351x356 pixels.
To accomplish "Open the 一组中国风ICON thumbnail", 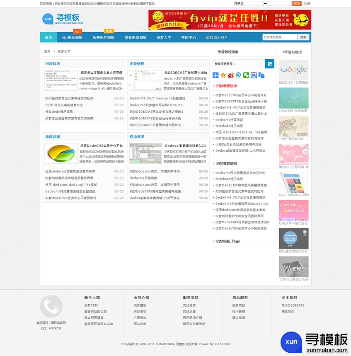I will tap(293, 126).
